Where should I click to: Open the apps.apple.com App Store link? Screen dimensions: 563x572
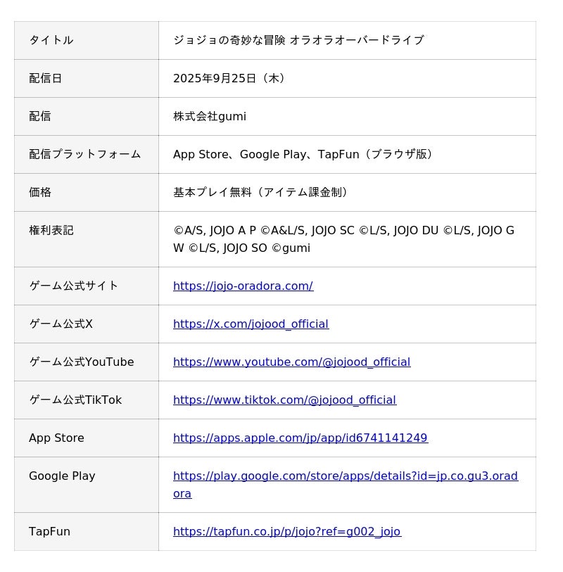[300, 438]
